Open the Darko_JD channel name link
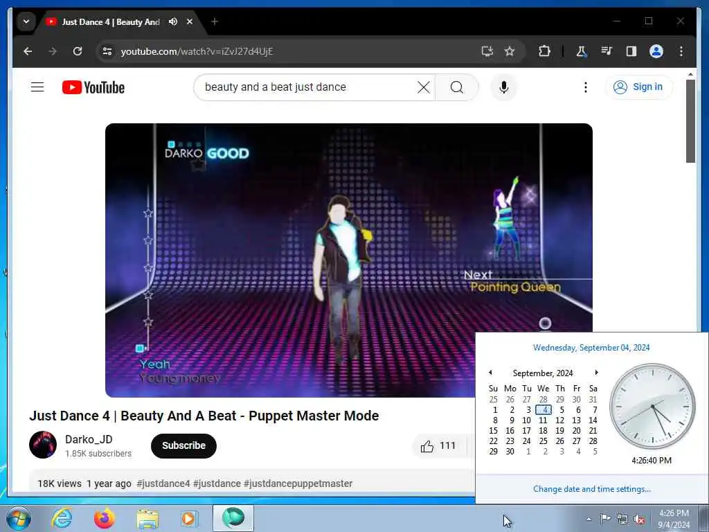This screenshot has height=532, width=709. click(89, 439)
